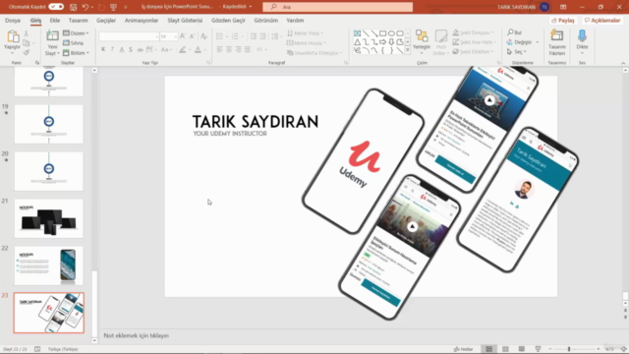Image resolution: width=629 pixels, height=354 pixels.
Task: Clear all formatting icon
Action: click(x=203, y=36)
